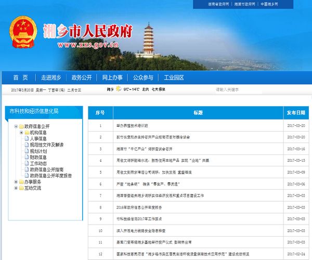Open article row 2 title
312x260 pixels.
pyautogui.click(x=153, y=137)
